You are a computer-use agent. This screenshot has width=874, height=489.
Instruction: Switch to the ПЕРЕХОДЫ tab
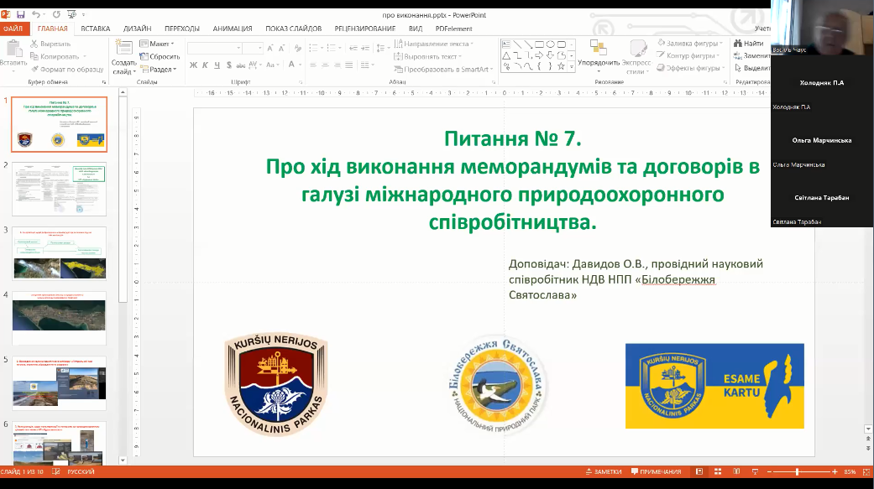181,29
